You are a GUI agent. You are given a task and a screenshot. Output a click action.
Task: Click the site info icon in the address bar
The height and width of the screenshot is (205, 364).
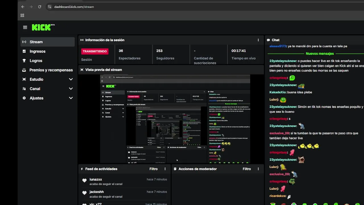click(49, 7)
